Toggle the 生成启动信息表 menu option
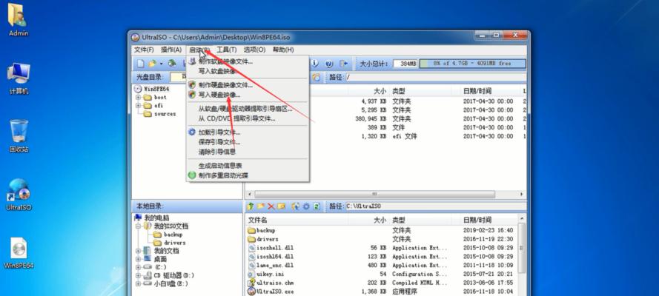The image size is (659, 296). 220,166
